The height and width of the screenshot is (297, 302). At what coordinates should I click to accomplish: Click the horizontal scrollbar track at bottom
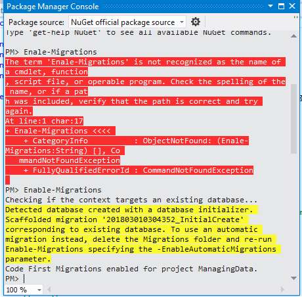165,290
